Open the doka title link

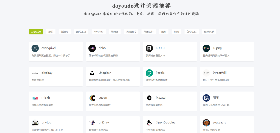(x=102, y=48)
